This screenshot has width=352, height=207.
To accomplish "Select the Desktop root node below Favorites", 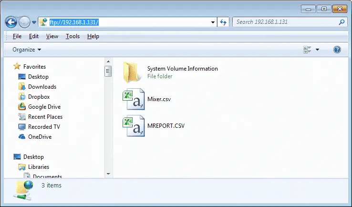I will click(33, 157).
